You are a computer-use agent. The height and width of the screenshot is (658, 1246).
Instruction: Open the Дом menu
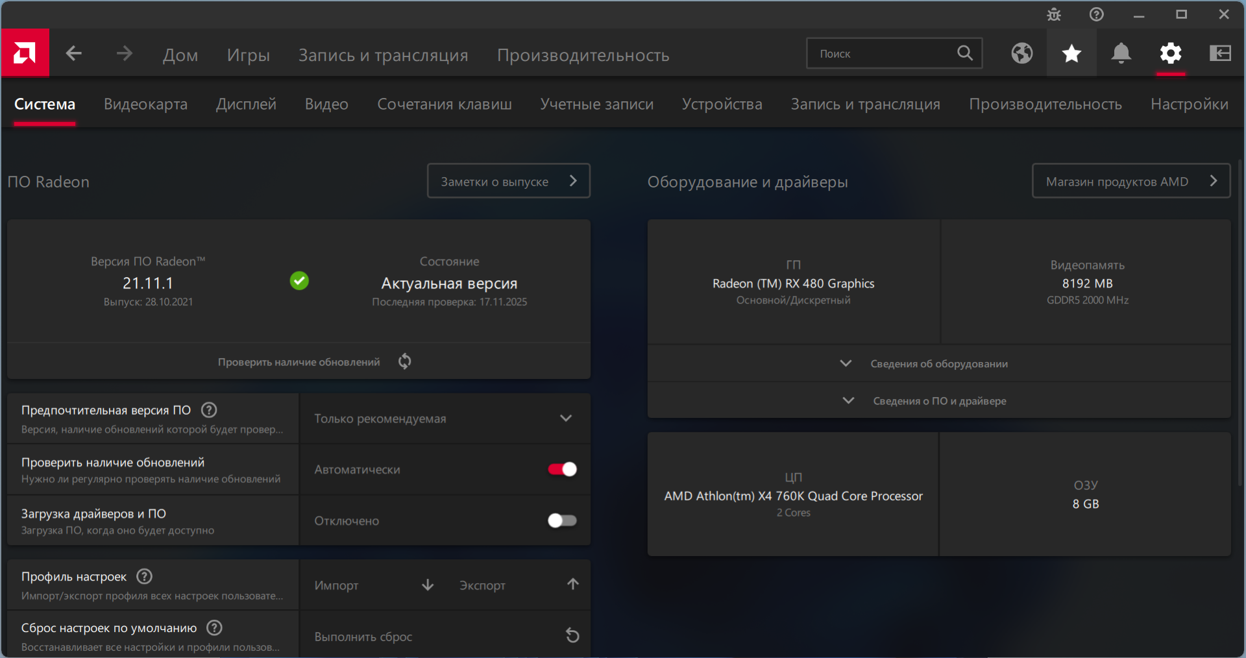pyautogui.click(x=180, y=55)
